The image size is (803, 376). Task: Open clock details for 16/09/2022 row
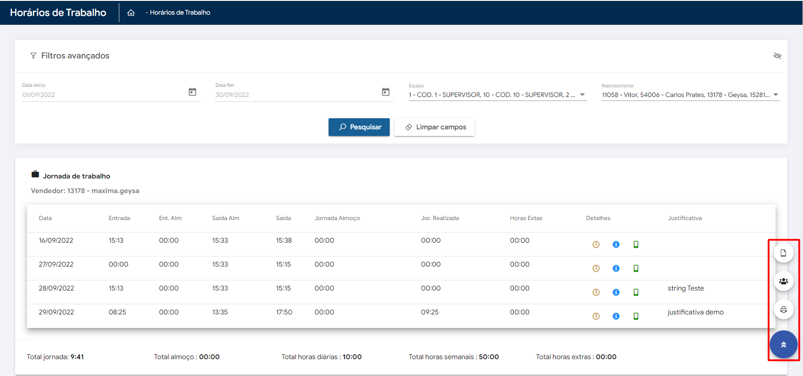[596, 244]
